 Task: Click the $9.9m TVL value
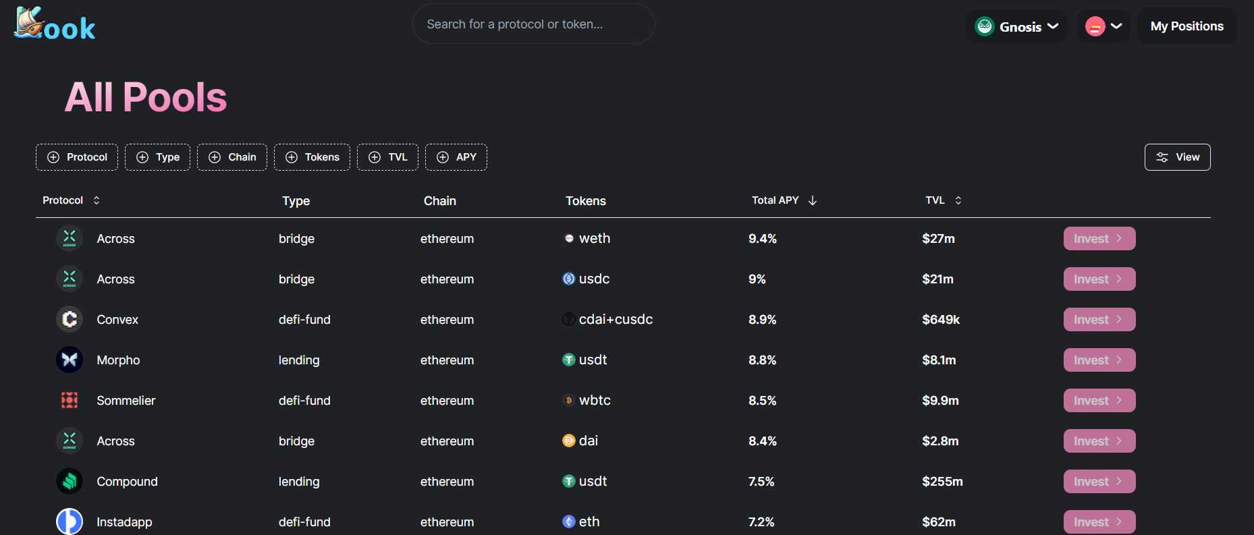point(940,401)
